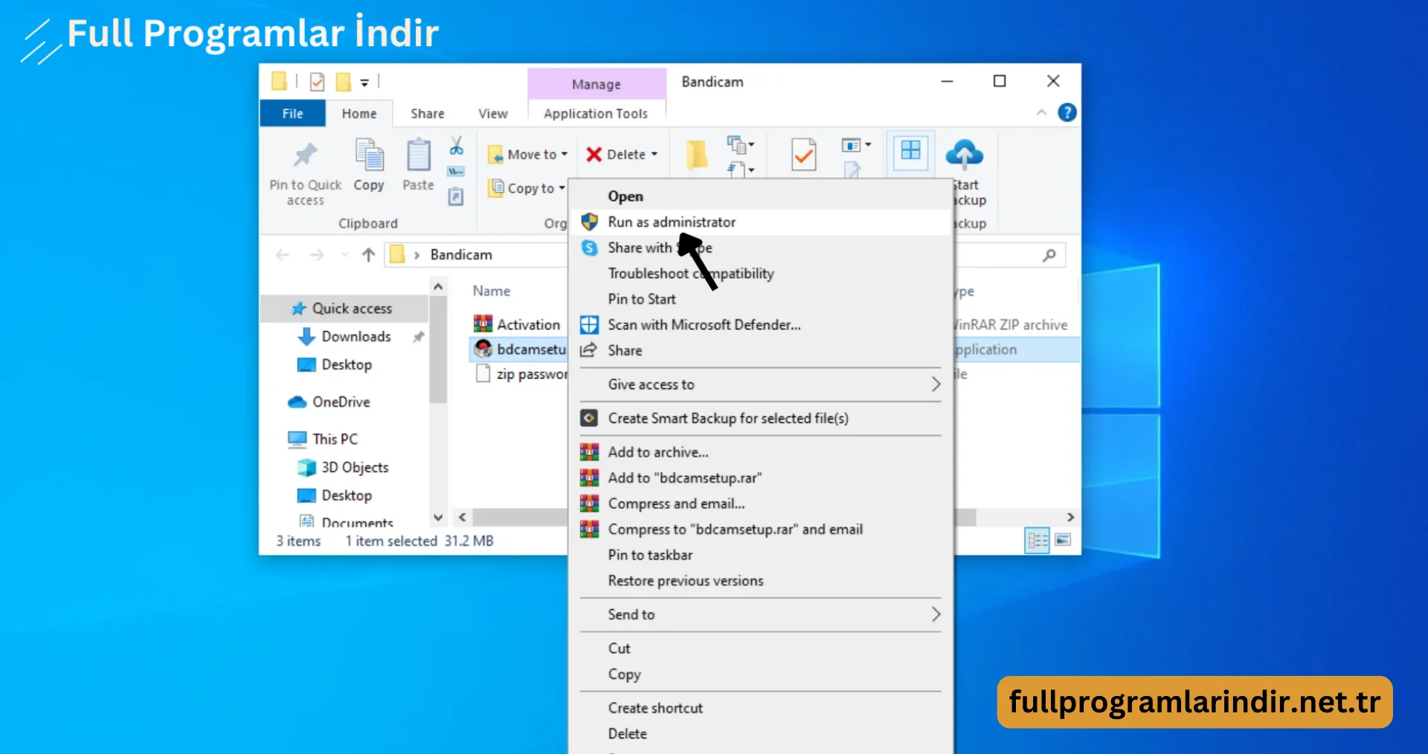This screenshot has height=754, width=1428.
Task: Open the Delete dropdown arrow in ribbon
Action: click(654, 154)
